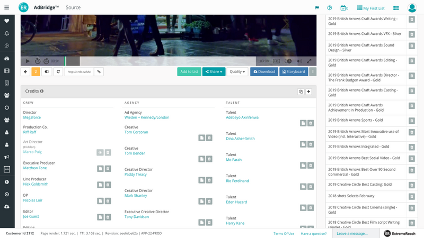Viewport: 424px width, 238px height.
Task: Enter fullscreen video mode
Action: point(309,61)
